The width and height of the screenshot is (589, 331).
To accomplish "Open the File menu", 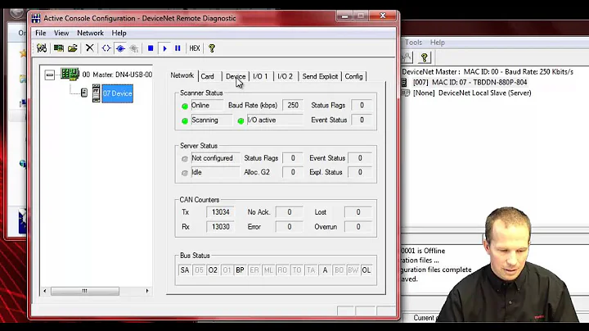I will [x=41, y=33].
